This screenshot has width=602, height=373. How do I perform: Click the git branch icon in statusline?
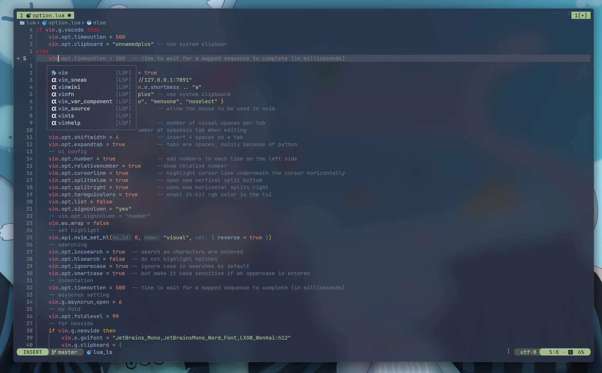54,352
